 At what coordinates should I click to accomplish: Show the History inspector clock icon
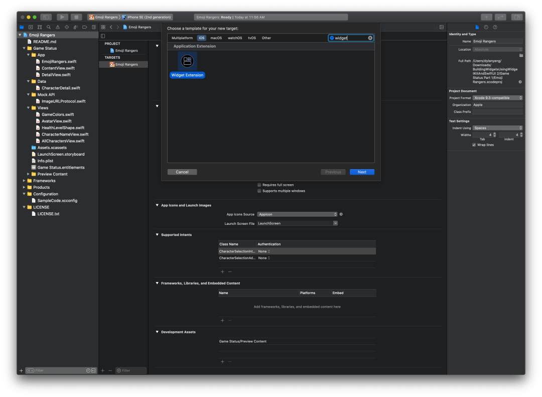point(486,27)
